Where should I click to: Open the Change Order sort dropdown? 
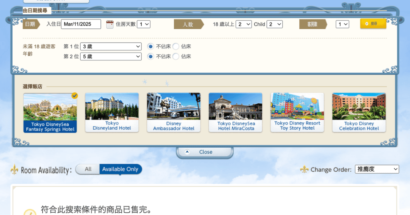[377, 169]
